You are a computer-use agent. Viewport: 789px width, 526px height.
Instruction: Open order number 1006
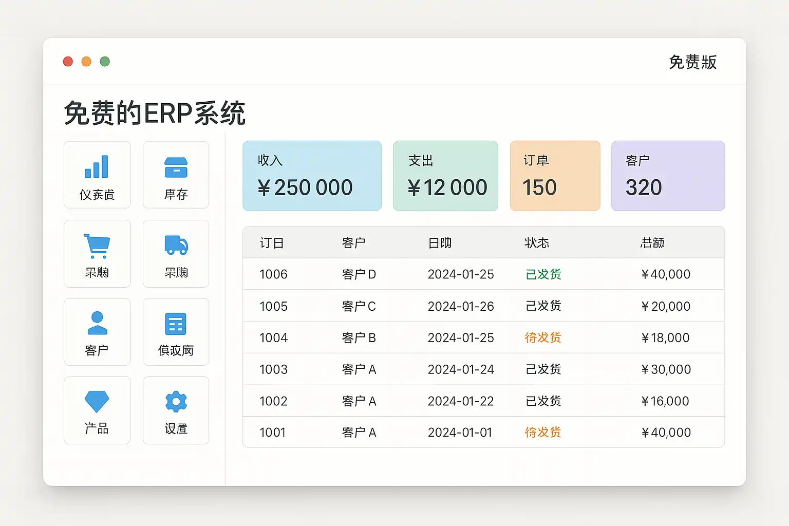coord(273,274)
